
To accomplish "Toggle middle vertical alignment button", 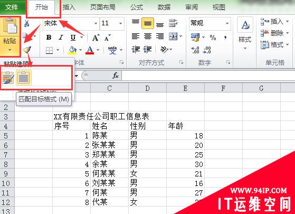I will pyautogui.click(x=148, y=23).
